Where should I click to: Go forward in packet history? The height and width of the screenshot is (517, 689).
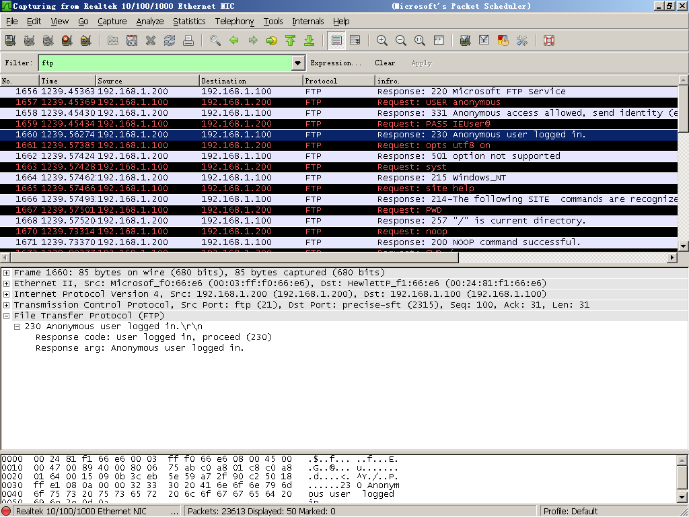[253, 40]
